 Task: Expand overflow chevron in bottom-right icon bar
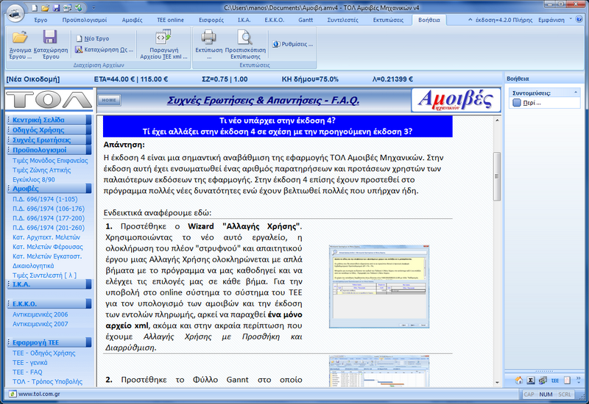[579, 380]
